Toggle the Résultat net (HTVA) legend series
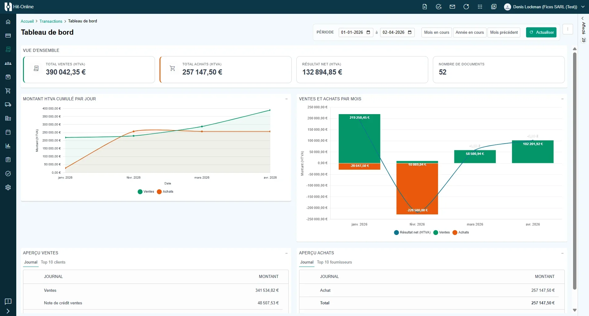Screen dimensions: 589x316 [x=412, y=233]
